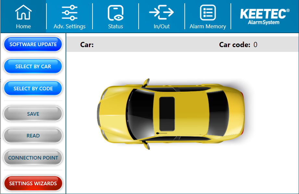Switch to the Adv. Settings tab label
This screenshot has width=299, height=194.
click(x=69, y=26)
